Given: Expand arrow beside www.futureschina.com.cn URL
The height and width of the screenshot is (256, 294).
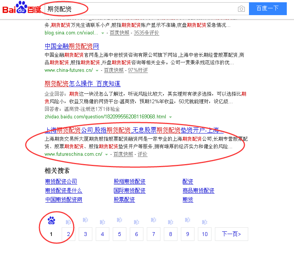Looking at the screenshot, I should (106, 155).
